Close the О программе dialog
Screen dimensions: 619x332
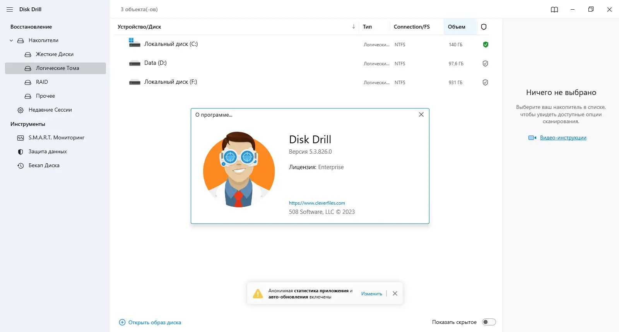(x=421, y=115)
